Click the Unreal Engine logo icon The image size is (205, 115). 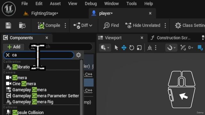[9, 9]
